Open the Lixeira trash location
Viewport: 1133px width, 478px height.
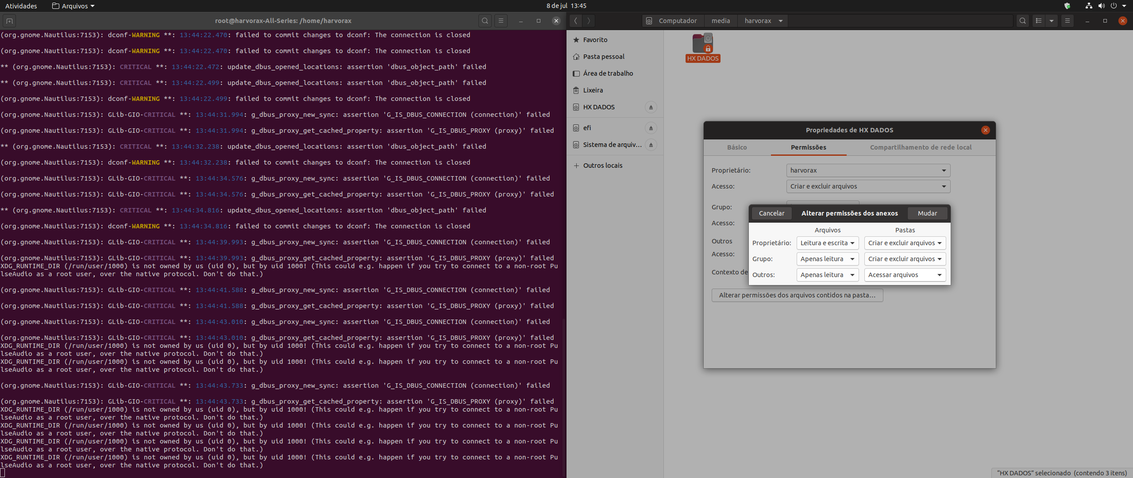point(593,90)
